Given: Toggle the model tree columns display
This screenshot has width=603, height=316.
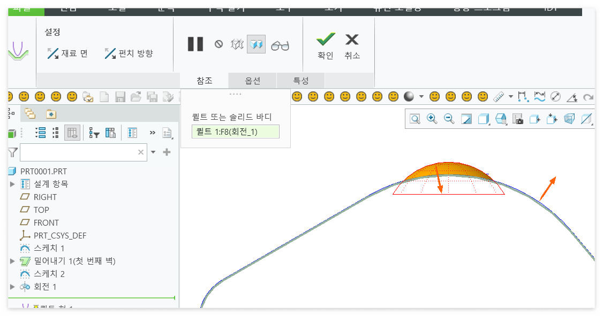Looking at the screenshot, I should point(72,133).
